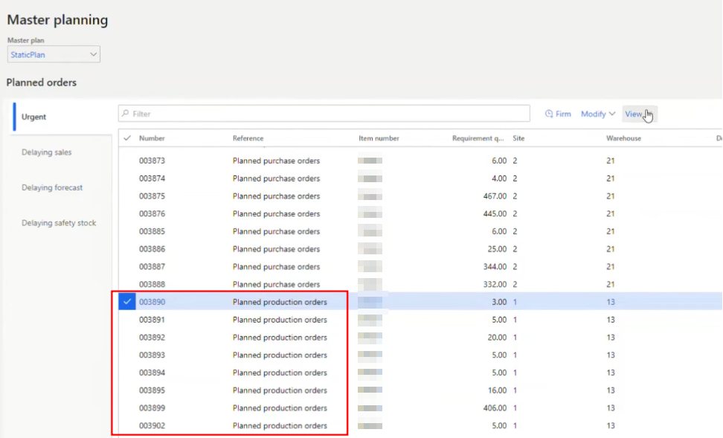Screen dimensions: 723x438
Task: Click the Warehouse column header
Action: pyautogui.click(x=623, y=138)
